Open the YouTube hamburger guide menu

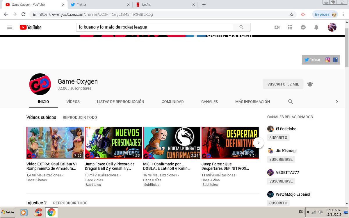coord(10,27)
